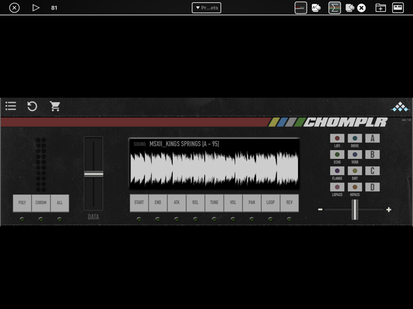Viewport: 413px width, 309px height.
Task: Enable the REV reverse button
Action: [290, 202]
